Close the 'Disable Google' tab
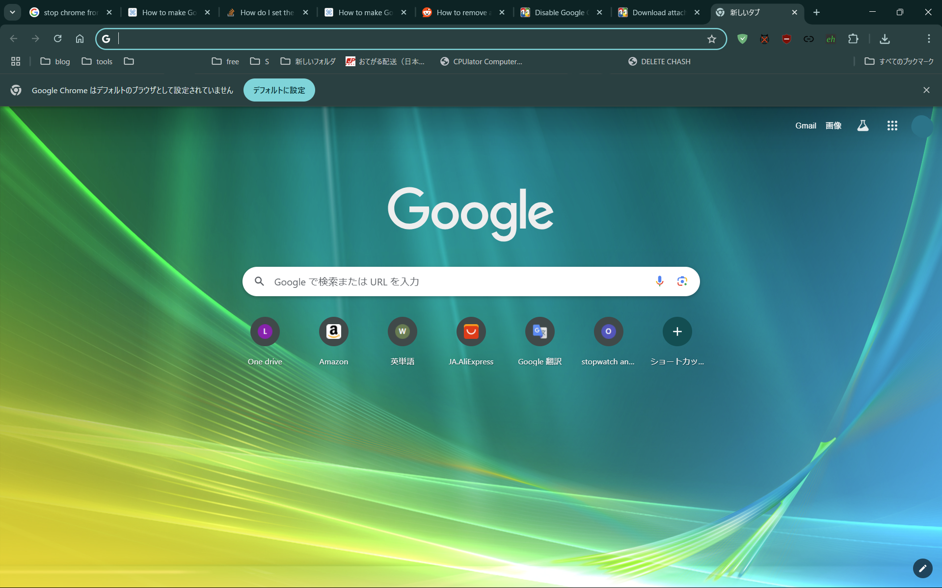Screen dimensions: 942x588 [x=599, y=12]
